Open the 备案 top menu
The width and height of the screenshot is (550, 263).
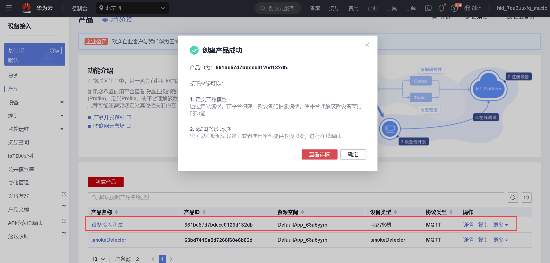[315, 8]
